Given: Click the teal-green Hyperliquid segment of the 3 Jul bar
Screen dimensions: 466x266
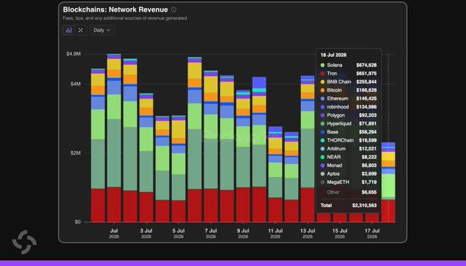Looking at the screenshot, I should pos(146,172).
